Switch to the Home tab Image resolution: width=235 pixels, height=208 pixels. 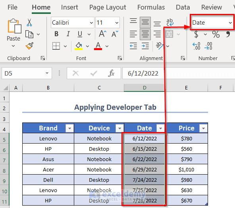click(x=41, y=7)
